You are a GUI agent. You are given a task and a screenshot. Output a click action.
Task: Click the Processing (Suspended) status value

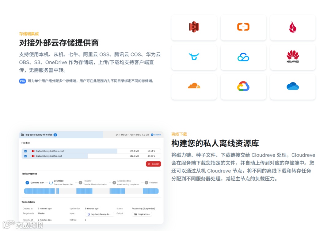tap(143, 209)
